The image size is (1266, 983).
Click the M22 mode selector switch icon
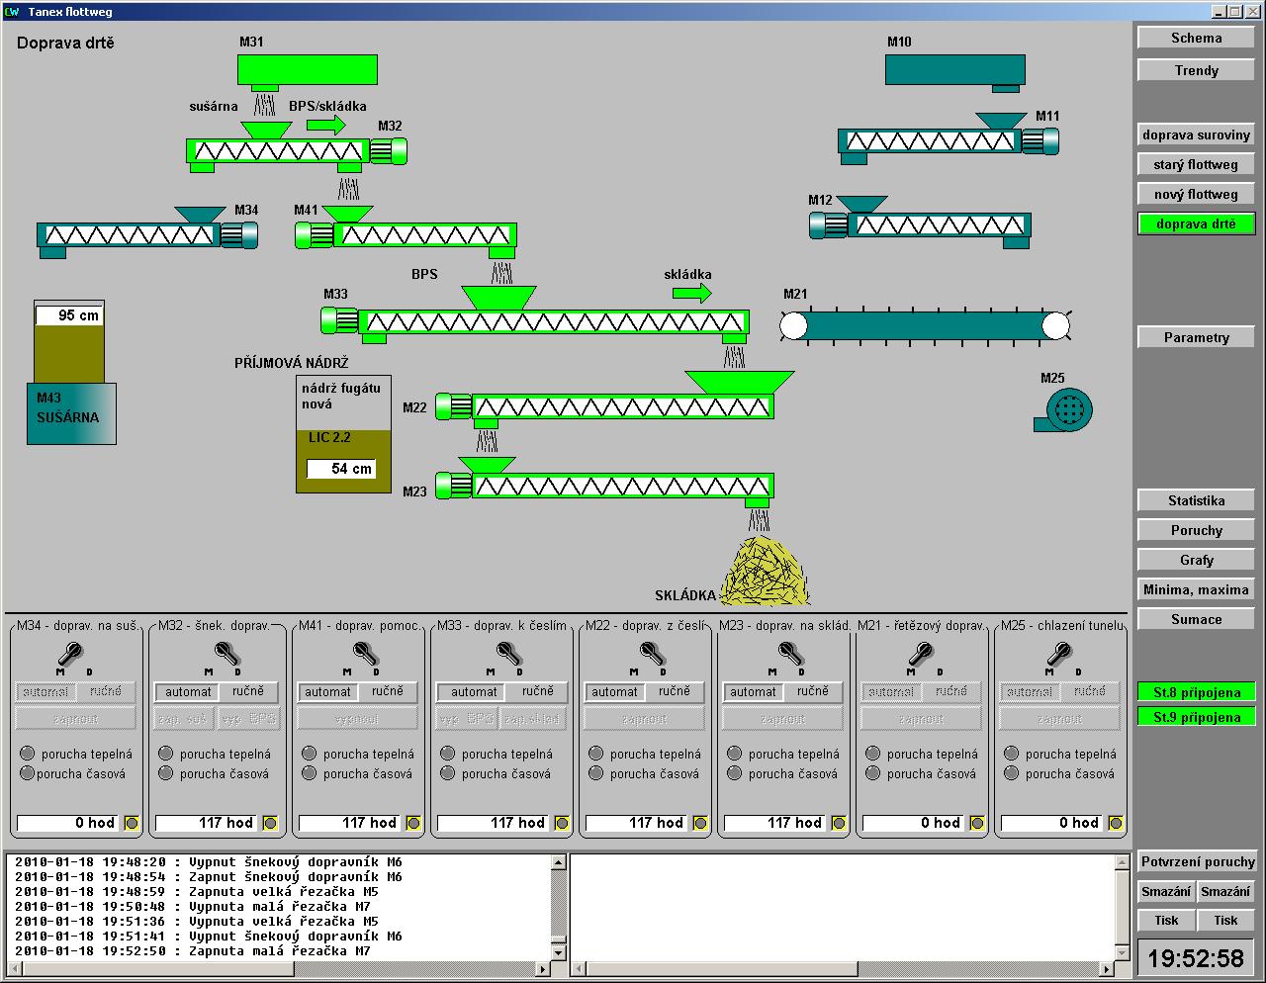(652, 654)
